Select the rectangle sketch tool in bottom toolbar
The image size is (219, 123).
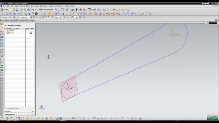pyautogui.click(x=94, y=119)
